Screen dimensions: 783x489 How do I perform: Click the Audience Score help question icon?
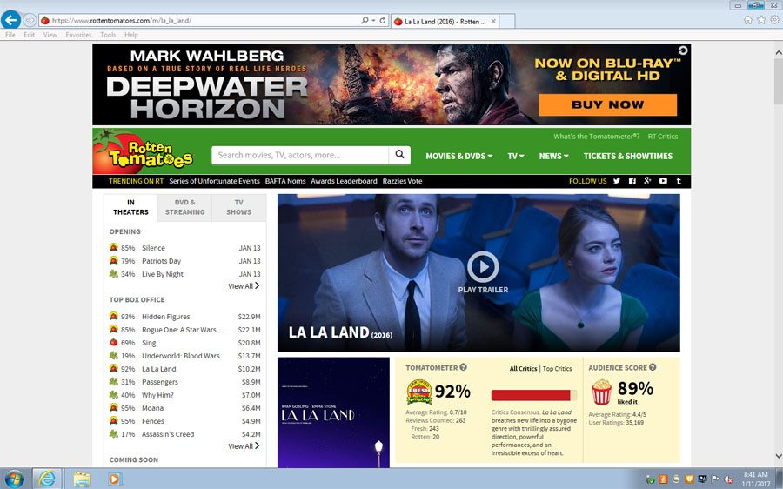click(x=652, y=367)
